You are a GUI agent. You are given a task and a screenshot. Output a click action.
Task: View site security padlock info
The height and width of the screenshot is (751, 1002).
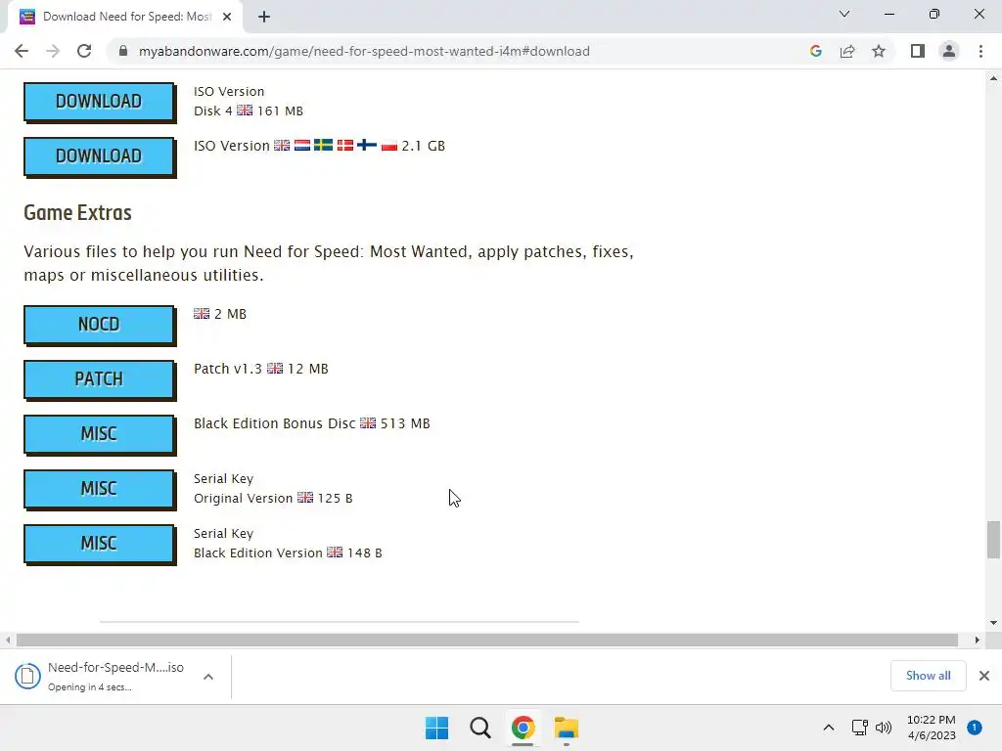[123, 51]
